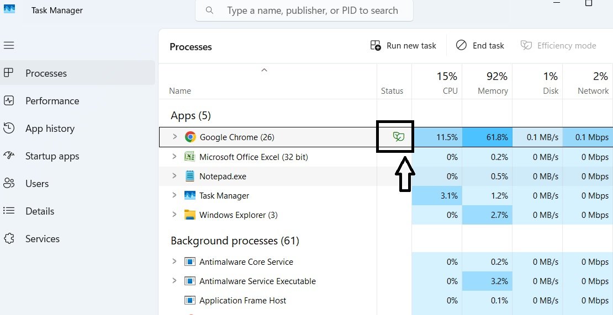Click the sort arrow above Name column

265,70
